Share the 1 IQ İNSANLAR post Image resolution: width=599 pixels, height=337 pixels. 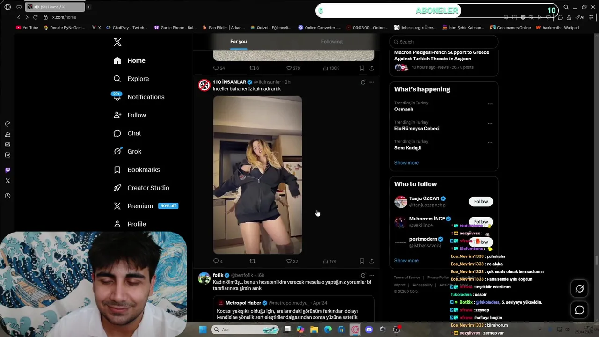point(372,261)
